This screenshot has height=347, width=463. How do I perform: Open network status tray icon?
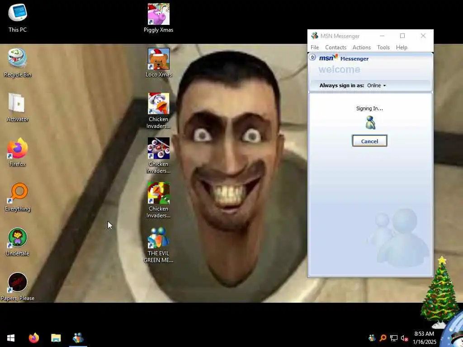click(394, 338)
